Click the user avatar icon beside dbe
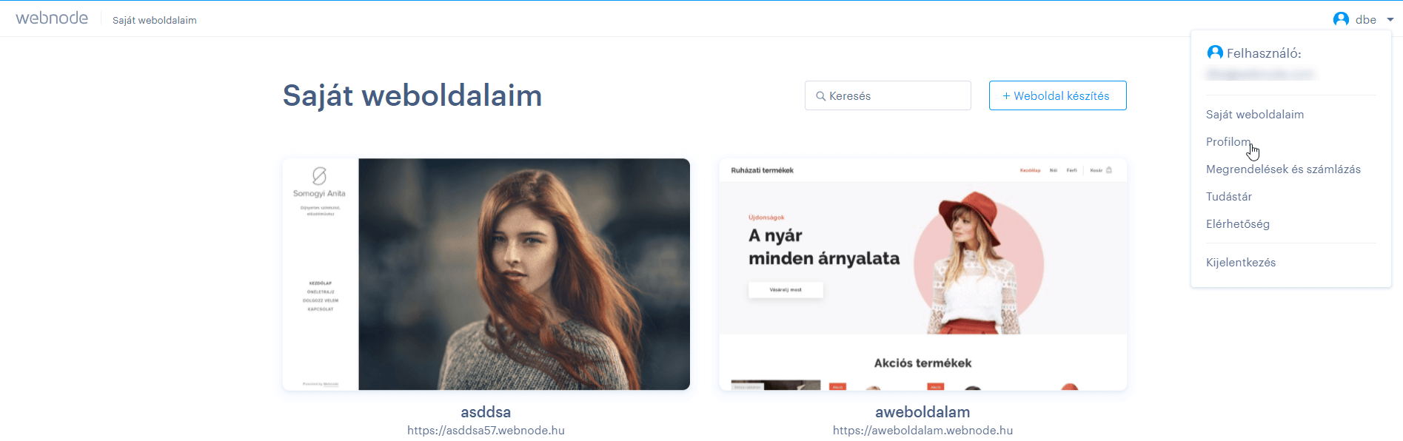This screenshot has height=441, width=1403. tap(1341, 19)
